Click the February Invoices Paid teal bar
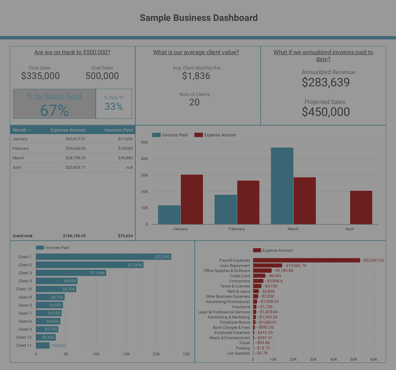396x370 pixels. [x=226, y=210]
